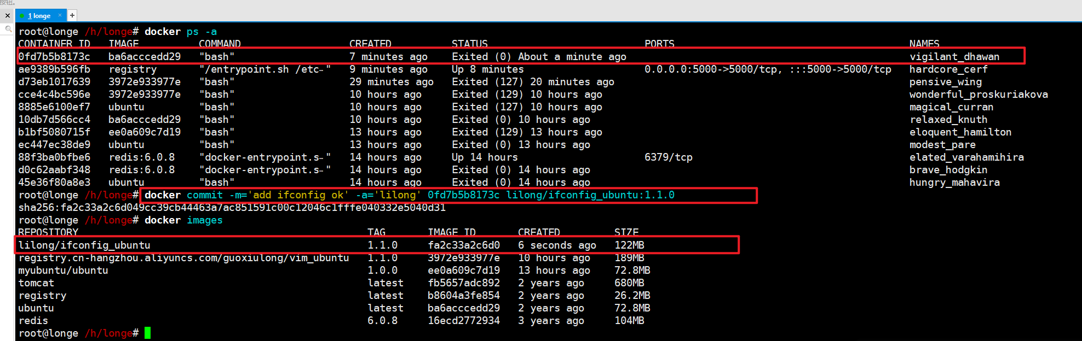The width and height of the screenshot is (1082, 341).
Task: Click the container name brave_hodgkin
Action: coord(948,170)
